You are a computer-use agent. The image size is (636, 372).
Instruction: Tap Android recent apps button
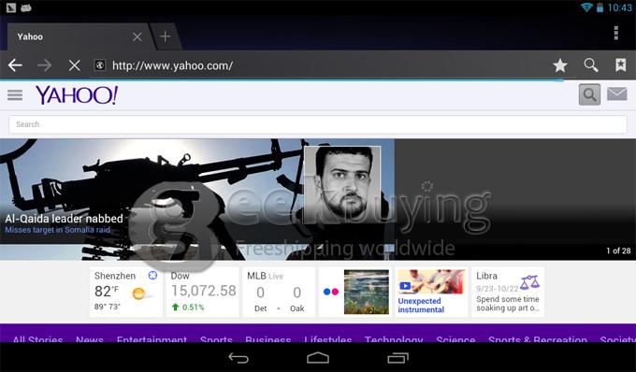pyautogui.click(x=397, y=358)
